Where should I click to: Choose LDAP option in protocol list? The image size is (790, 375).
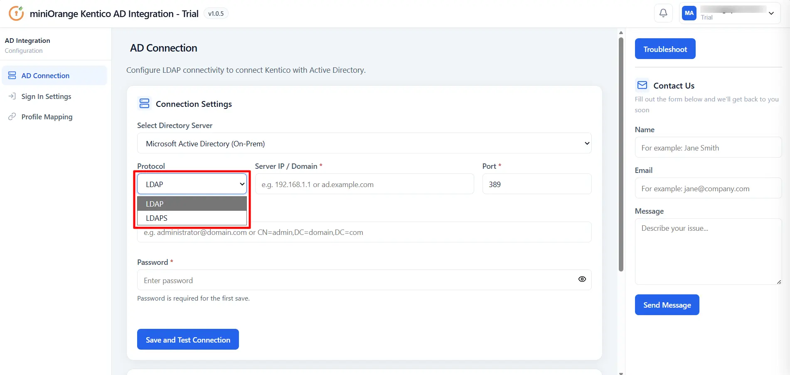[x=192, y=204]
